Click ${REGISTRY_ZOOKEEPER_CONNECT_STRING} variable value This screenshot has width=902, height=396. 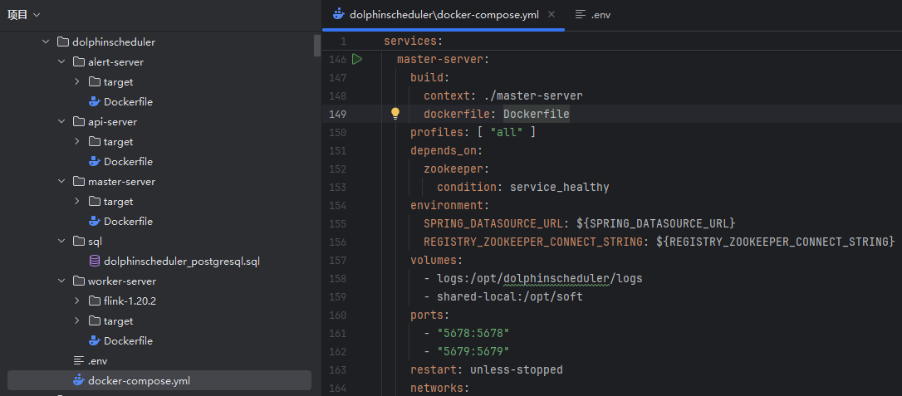(x=776, y=242)
